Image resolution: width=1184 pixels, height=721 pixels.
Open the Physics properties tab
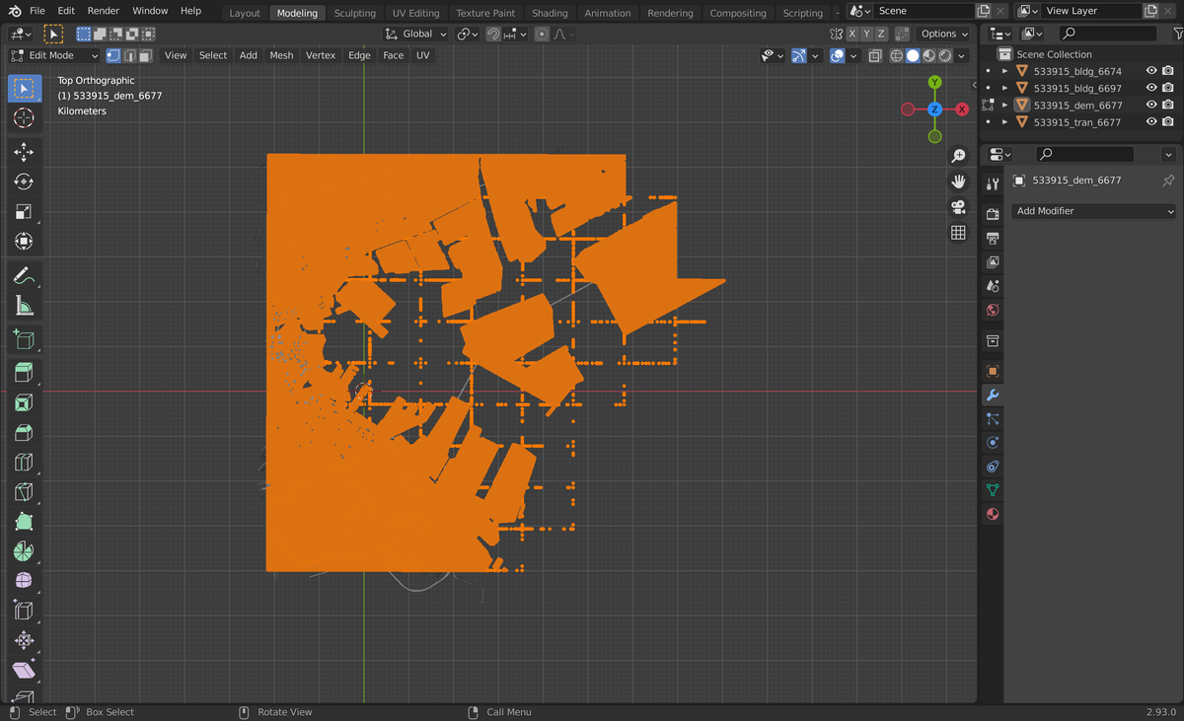pyautogui.click(x=993, y=443)
